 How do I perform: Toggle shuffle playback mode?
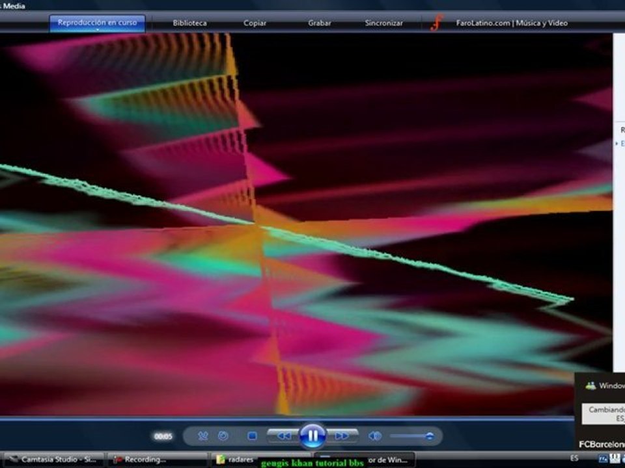[x=203, y=436]
